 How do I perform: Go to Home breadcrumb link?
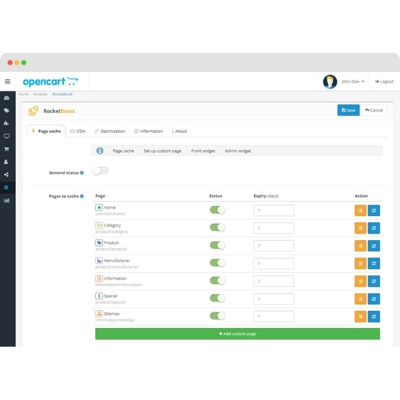coord(24,94)
